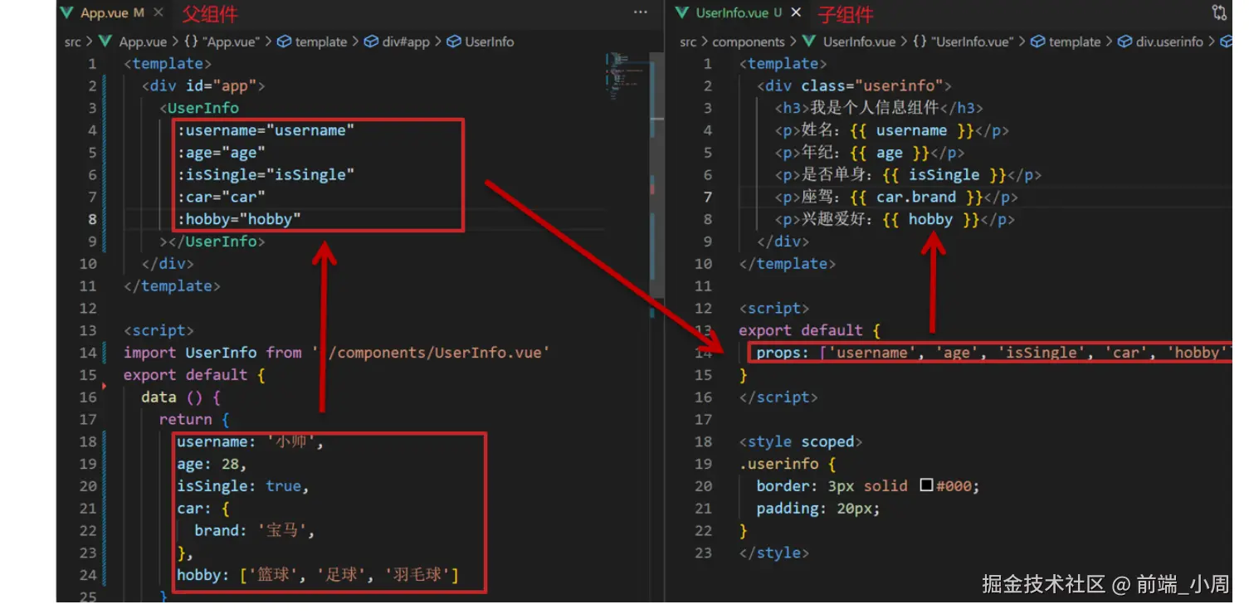
Task: Click the #000 color swatch on the border line
Action: (926, 485)
